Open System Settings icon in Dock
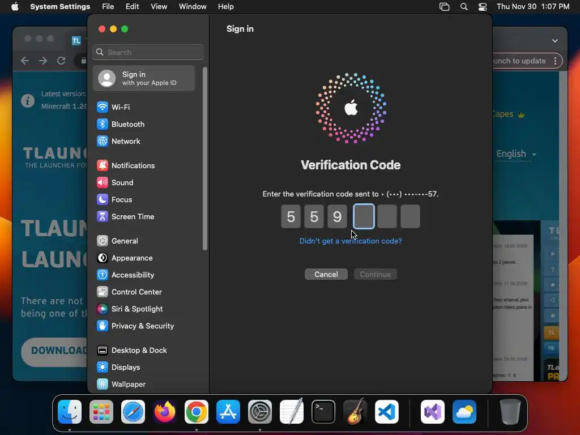 click(x=260, y=412)
